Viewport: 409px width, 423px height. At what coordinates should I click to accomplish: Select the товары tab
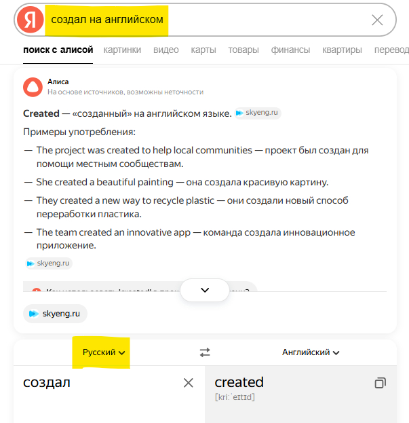pyautogui.click(x=244, y=50)
